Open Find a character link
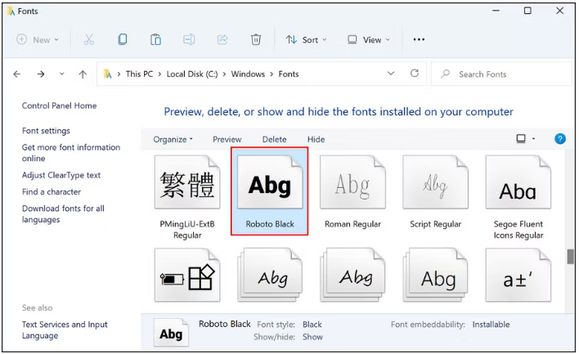The height and width of the screenshot is (354, 579). point(52,191)
